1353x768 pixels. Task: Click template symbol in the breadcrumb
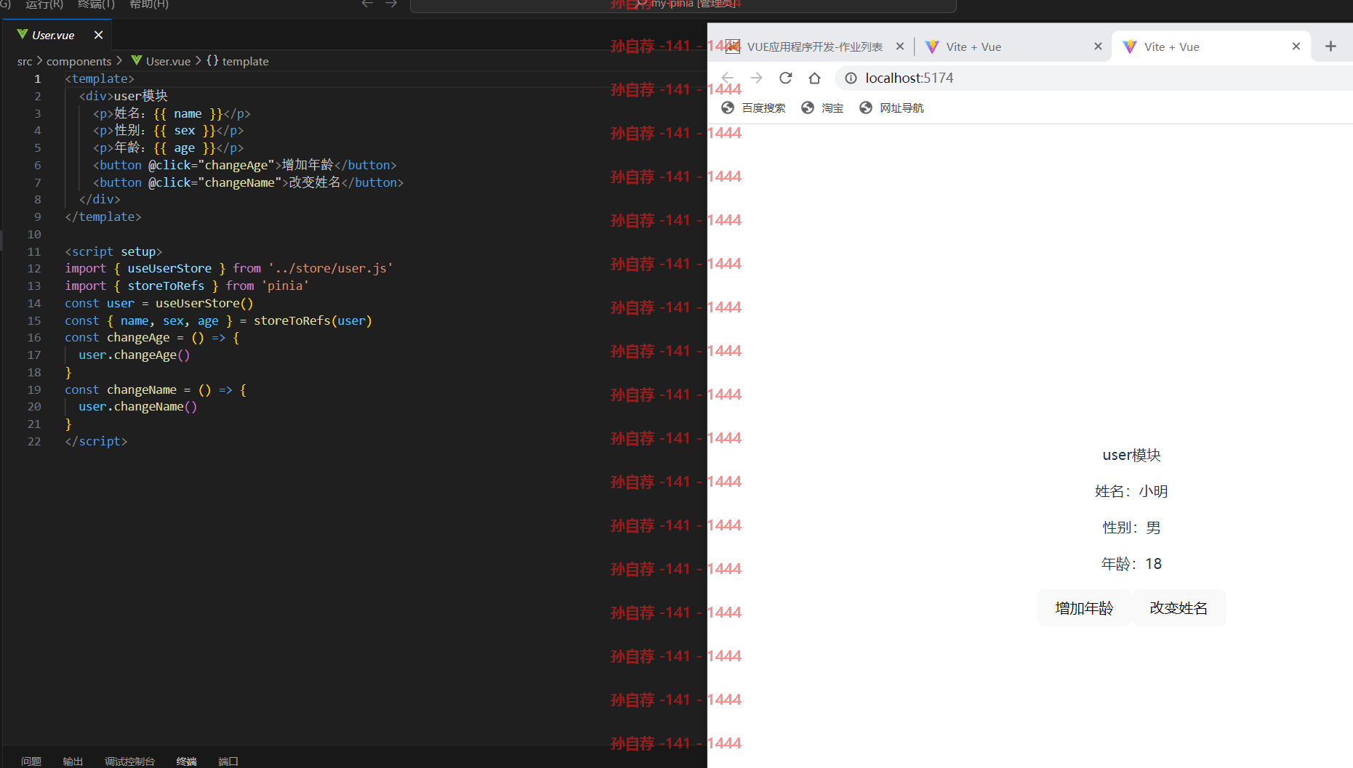[x=238, y=61]
